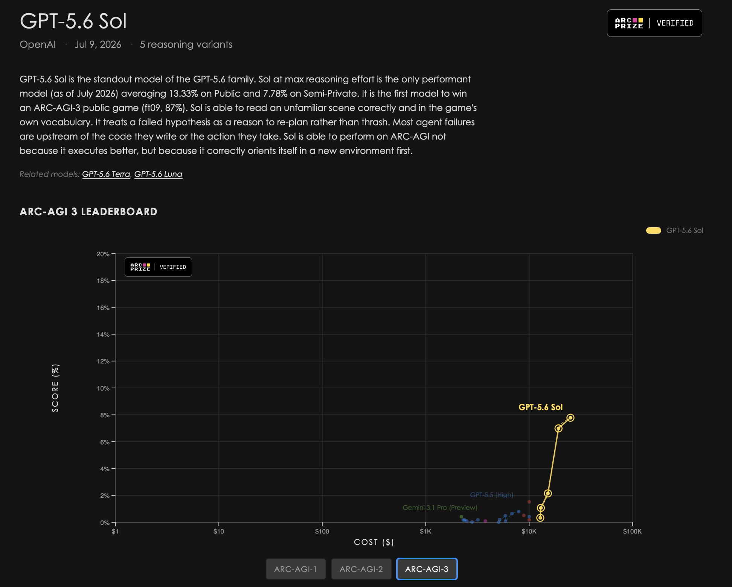Switch to the ARC-AGI-1 tab
Viewport: 732px width, 587px height.
[296, 569]
